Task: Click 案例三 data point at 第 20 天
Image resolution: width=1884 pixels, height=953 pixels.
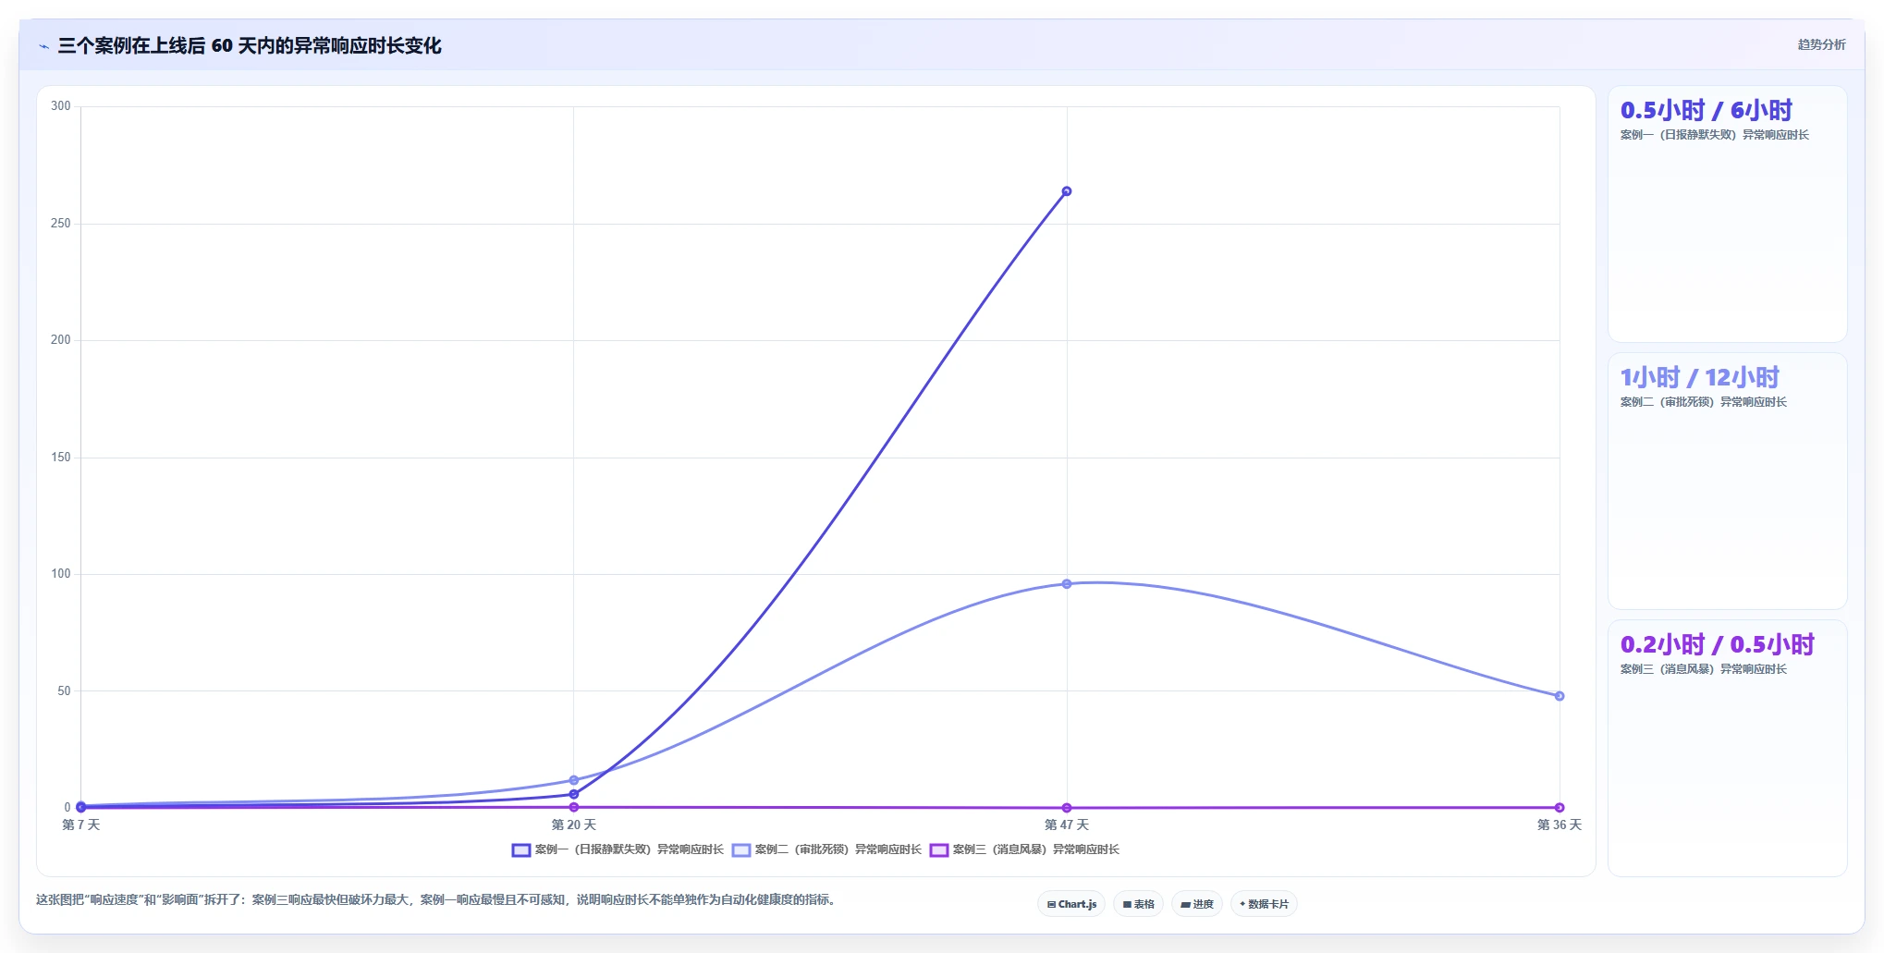Action: point(573,807)
